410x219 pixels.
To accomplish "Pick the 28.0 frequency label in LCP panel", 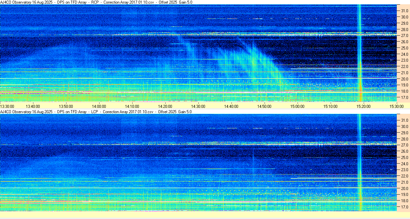I will click(x=405, y=139).
